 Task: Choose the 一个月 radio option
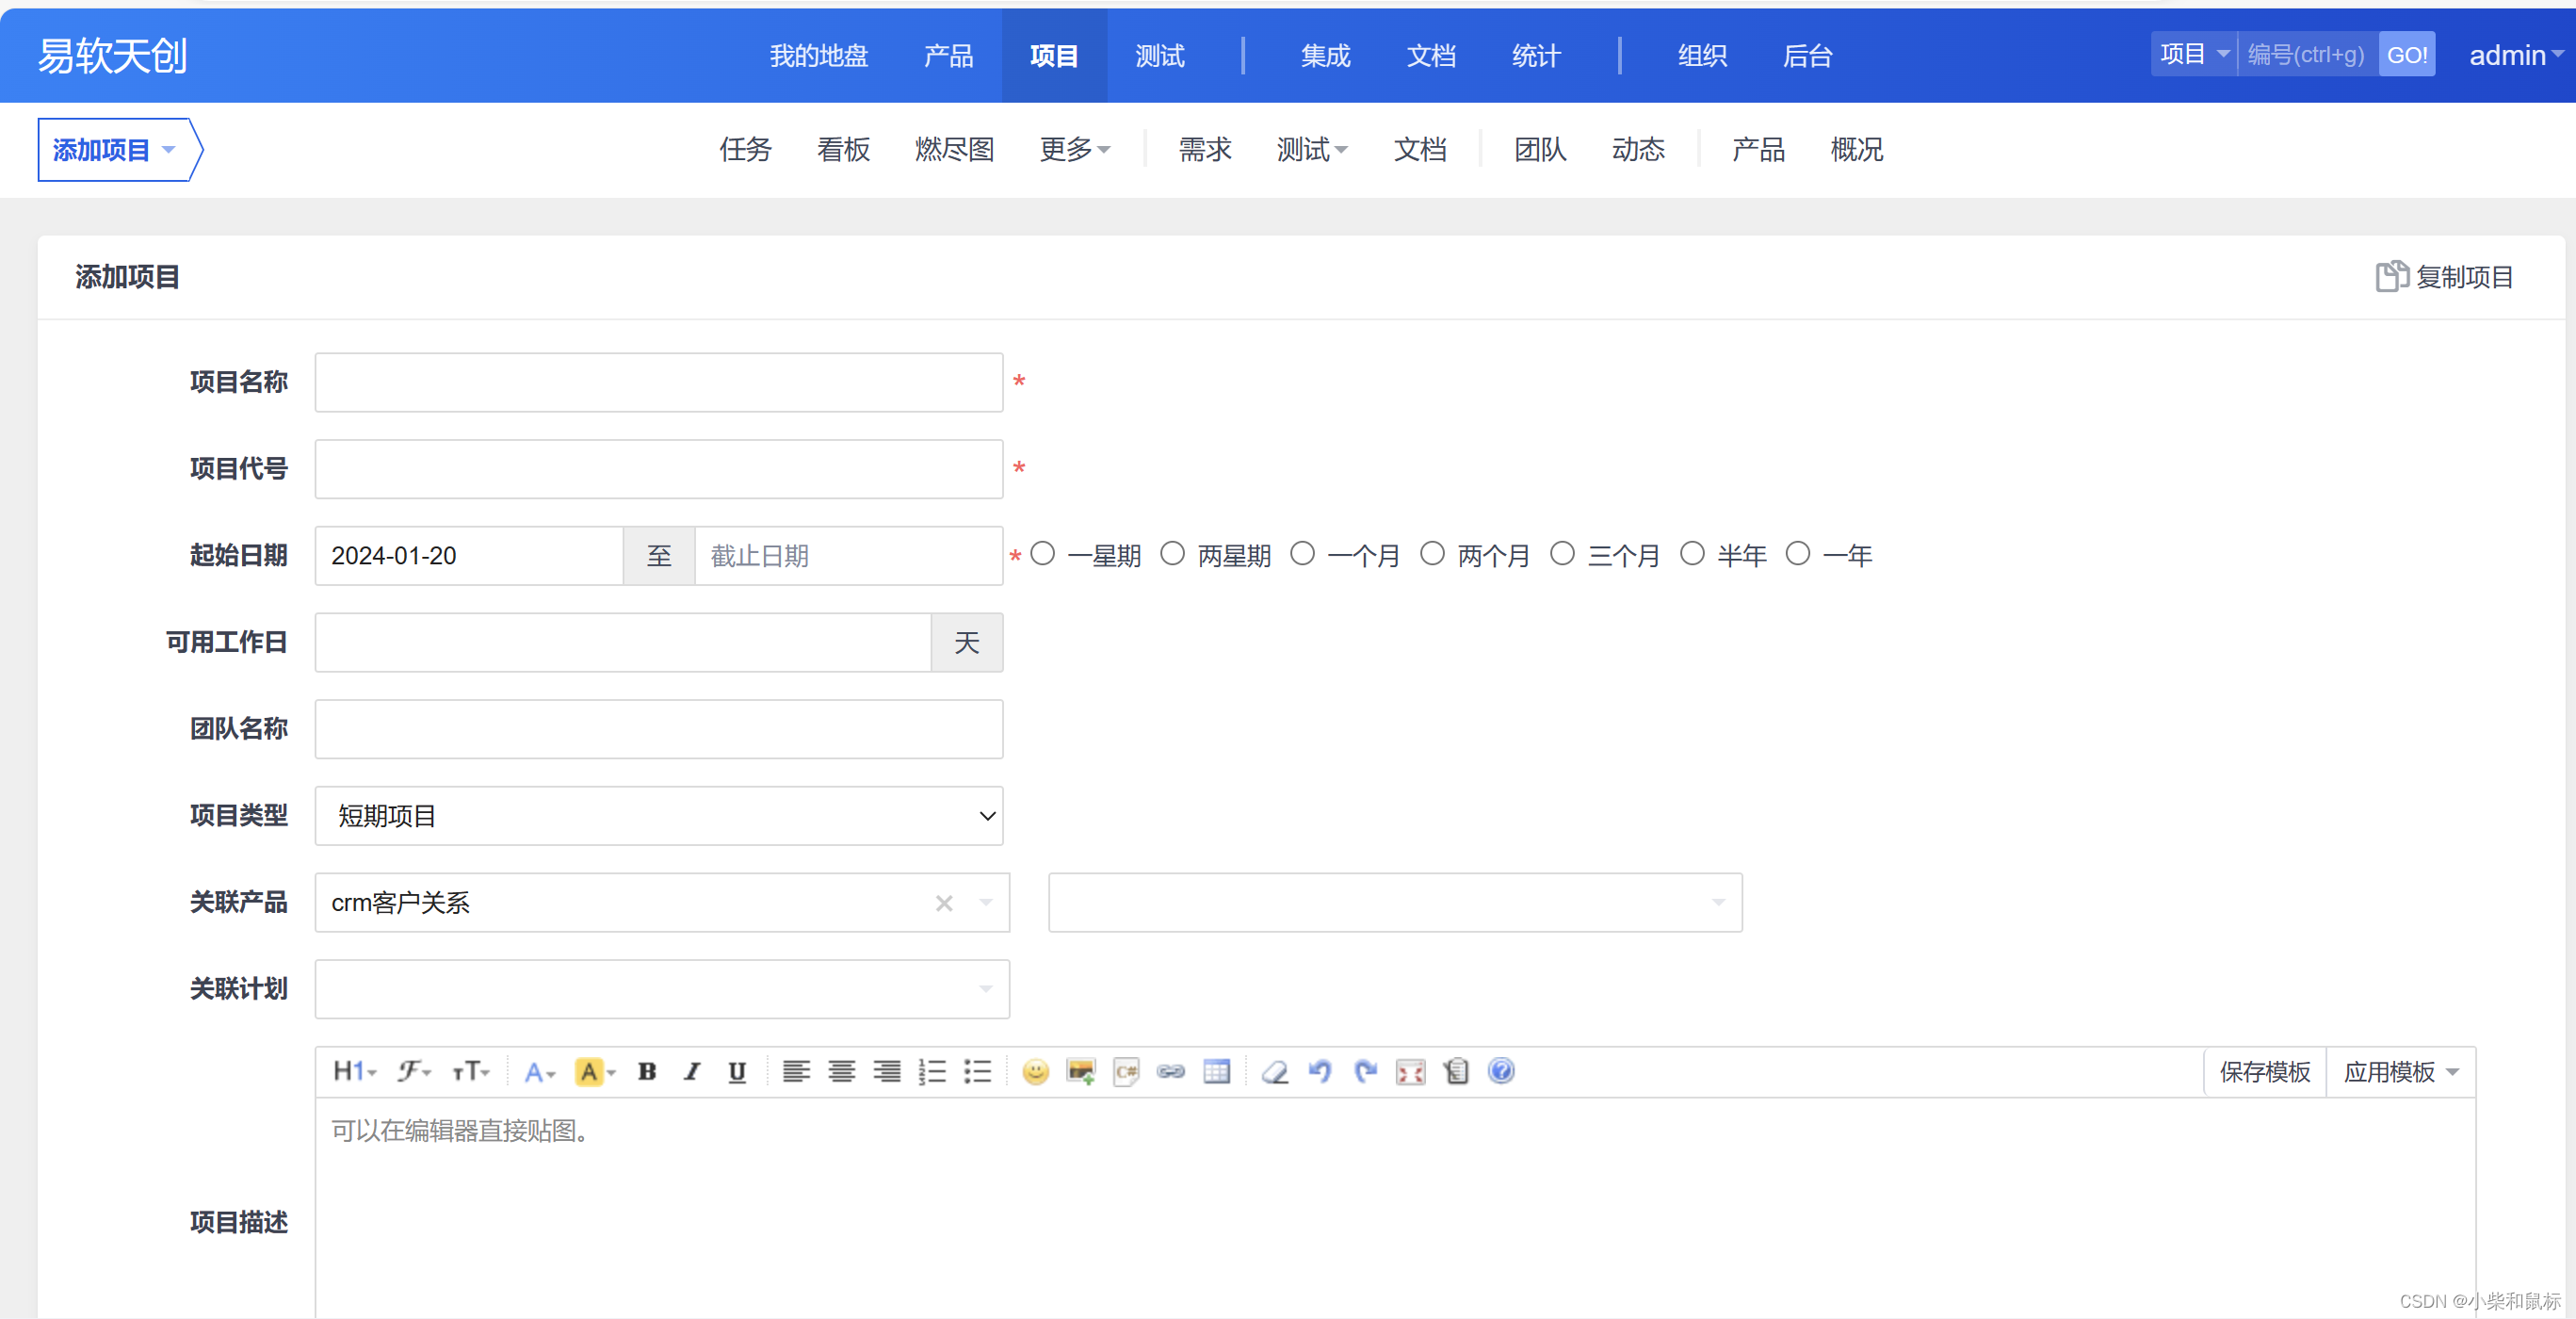1302,553
